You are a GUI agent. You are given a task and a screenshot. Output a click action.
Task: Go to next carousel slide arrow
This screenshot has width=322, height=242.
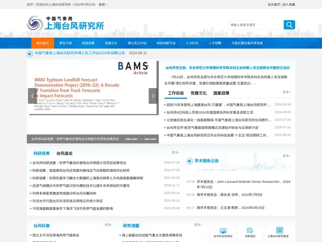tap(153, 96)
